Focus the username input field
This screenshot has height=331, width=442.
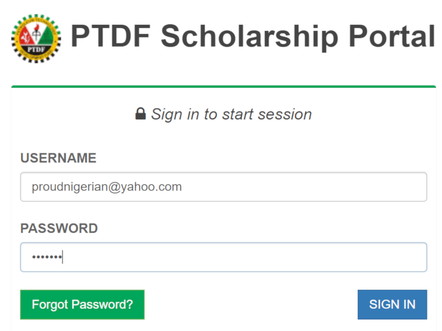point(224,187)
